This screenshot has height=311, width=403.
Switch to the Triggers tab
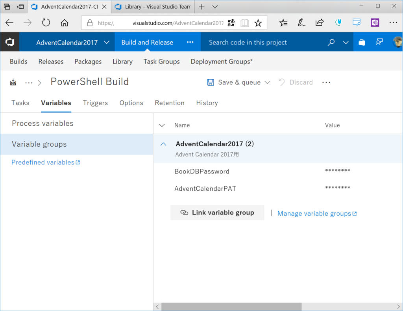point(95,103)
